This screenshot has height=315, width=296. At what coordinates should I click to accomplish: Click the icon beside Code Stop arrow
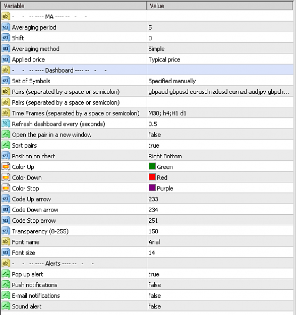pos(6,220)
